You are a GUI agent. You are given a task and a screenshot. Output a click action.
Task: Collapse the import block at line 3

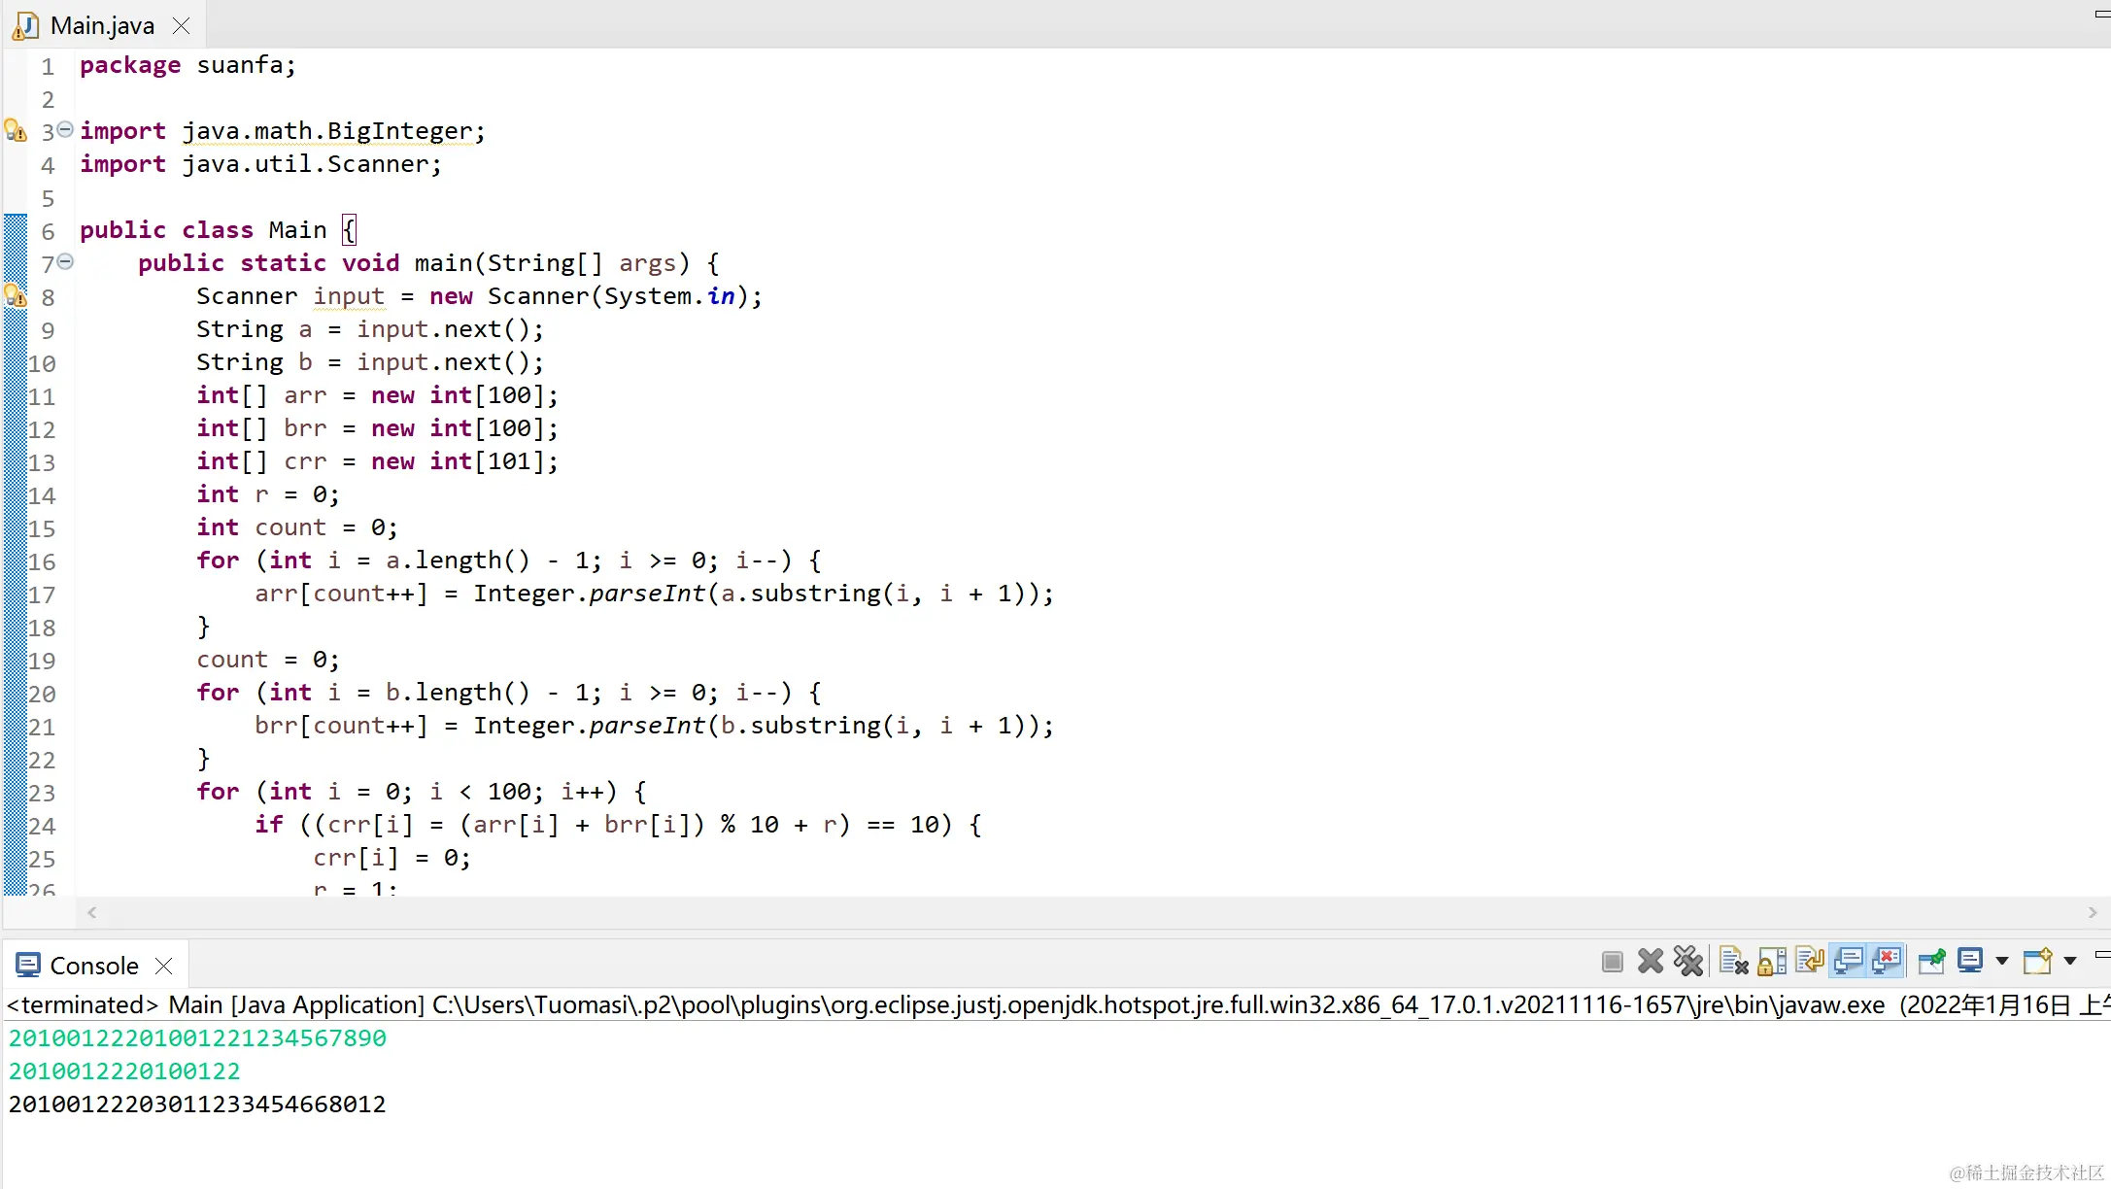coord(65,129)
